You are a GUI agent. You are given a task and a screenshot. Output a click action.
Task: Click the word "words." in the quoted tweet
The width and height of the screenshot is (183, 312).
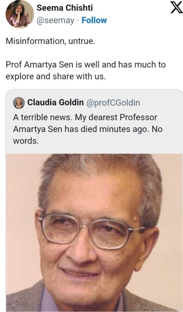pyautogui.click(x=26, y=140)
